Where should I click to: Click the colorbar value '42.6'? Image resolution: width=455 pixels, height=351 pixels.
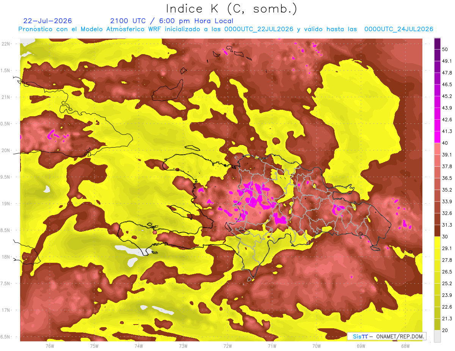click(x=447, y=120)
